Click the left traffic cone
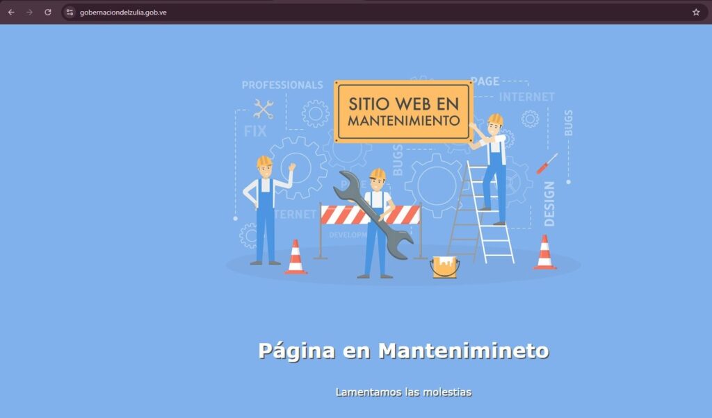This screenshot has height=418, width=712. [x=296, y=258]
